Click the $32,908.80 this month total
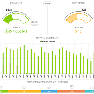 click(16, 32)
